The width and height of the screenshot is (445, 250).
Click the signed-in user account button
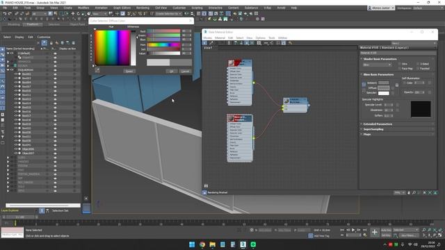[x=381, y=8]
